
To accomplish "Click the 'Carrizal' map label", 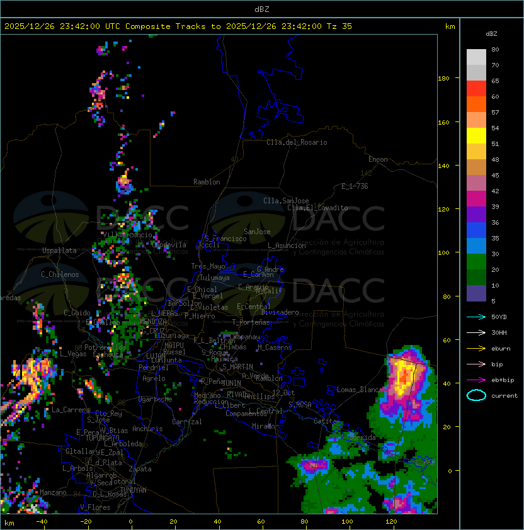I will [187, 422].
